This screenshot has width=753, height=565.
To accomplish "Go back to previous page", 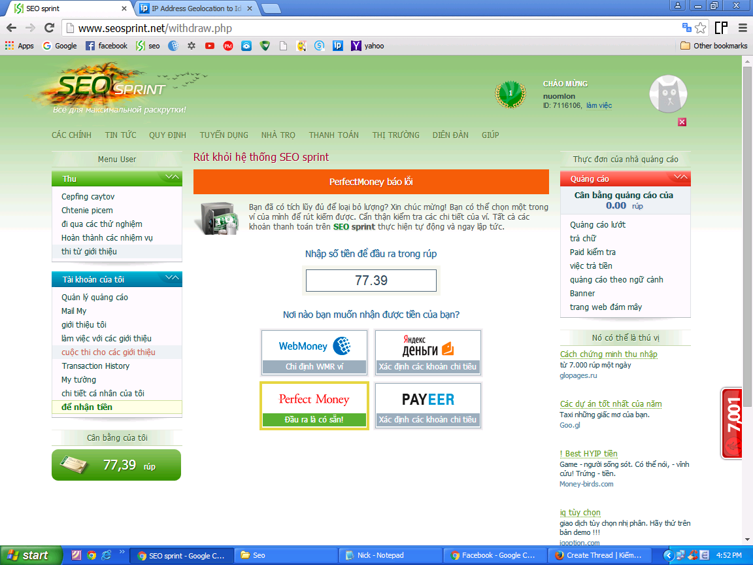I will point(12,28).
